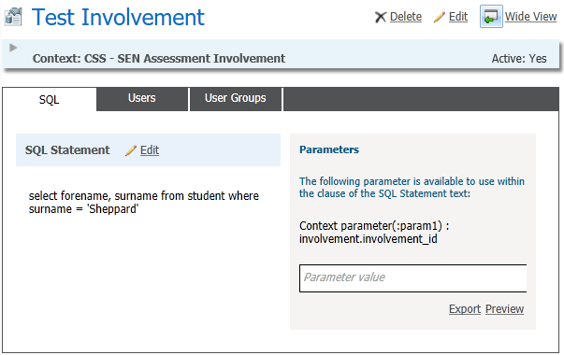Switch to the SQL tab
The height and width of the screenshot is (355, 564).
point(50,100)
